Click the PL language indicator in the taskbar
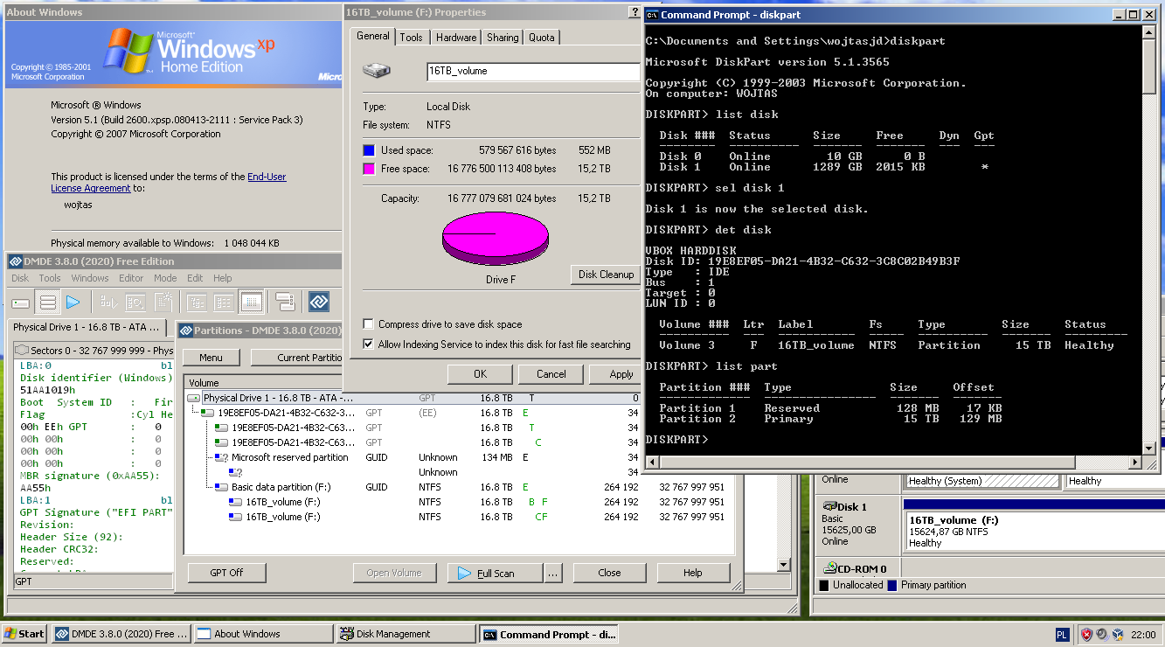 (x=1062, y=634)
